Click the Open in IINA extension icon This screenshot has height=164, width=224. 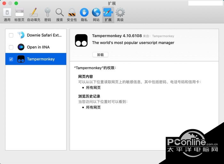click(x=21, y=47)
